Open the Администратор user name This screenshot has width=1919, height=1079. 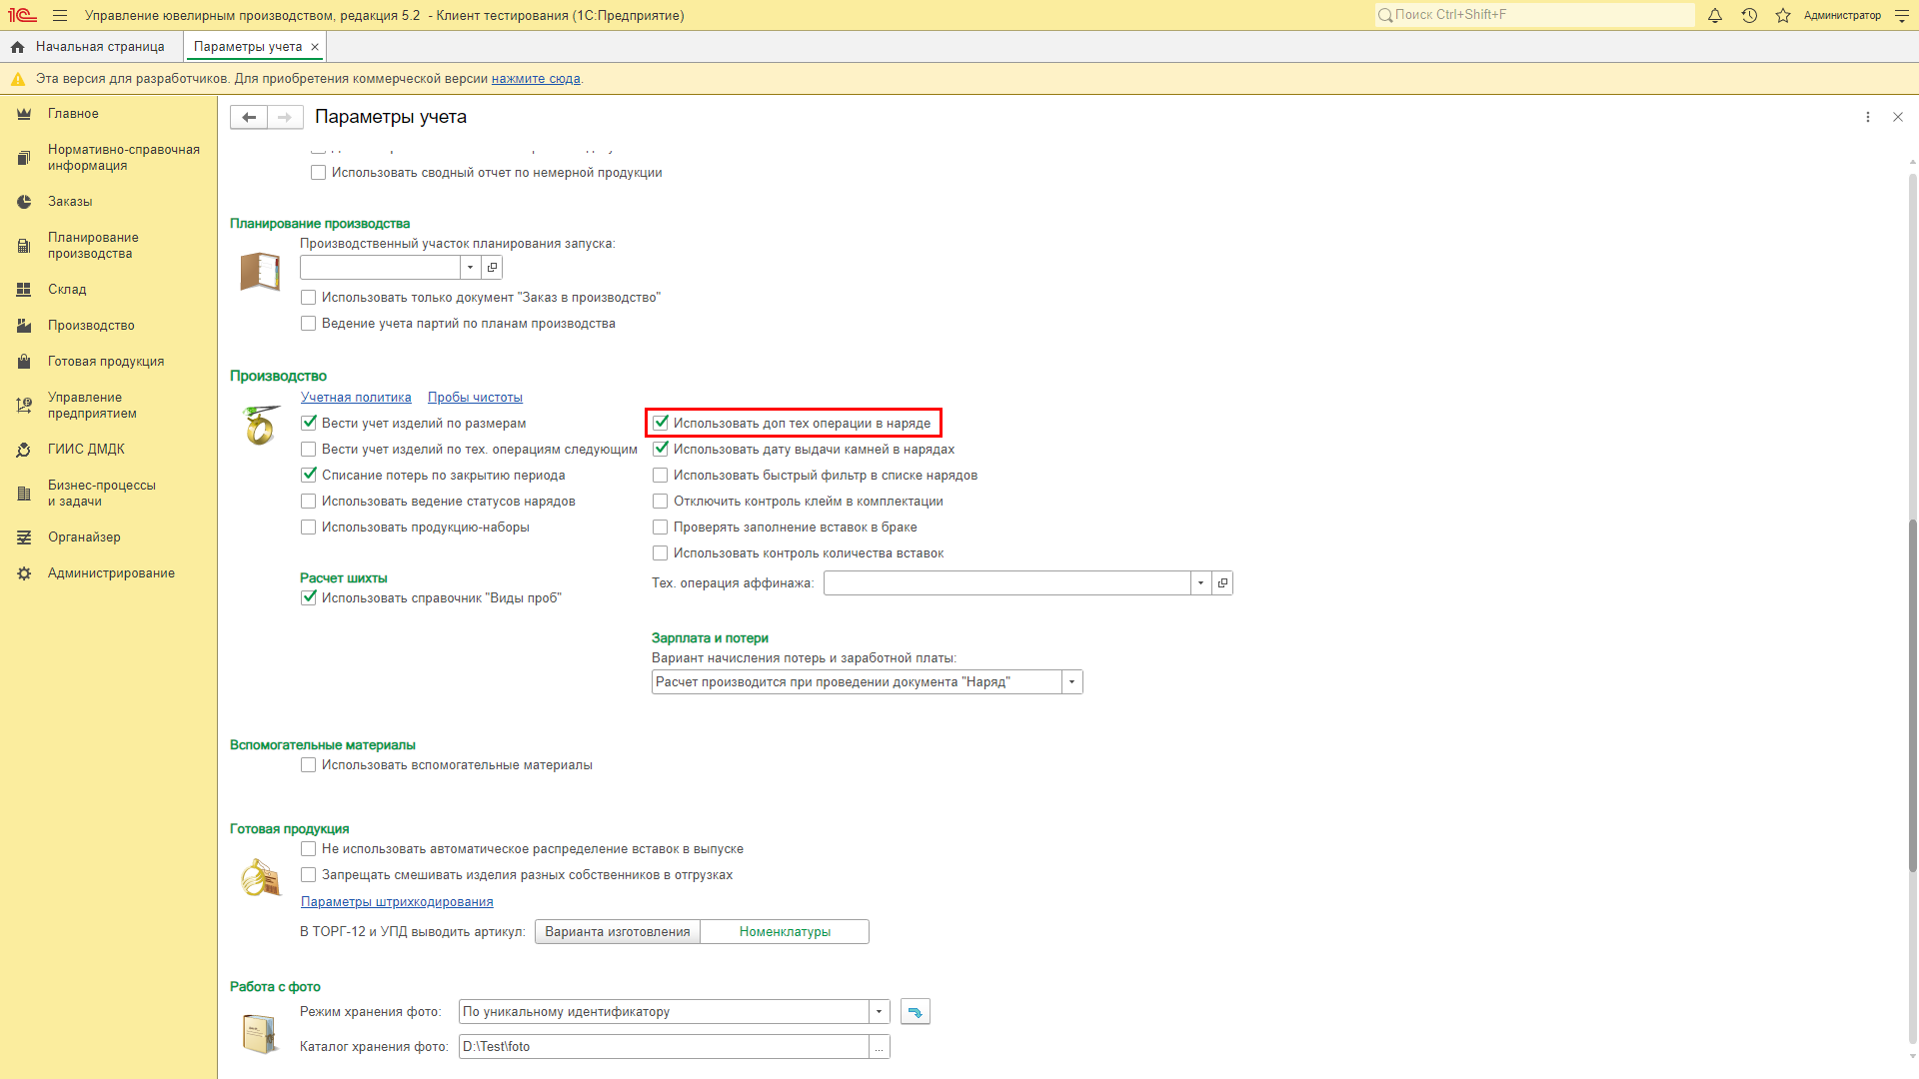tap(1842, 15)
